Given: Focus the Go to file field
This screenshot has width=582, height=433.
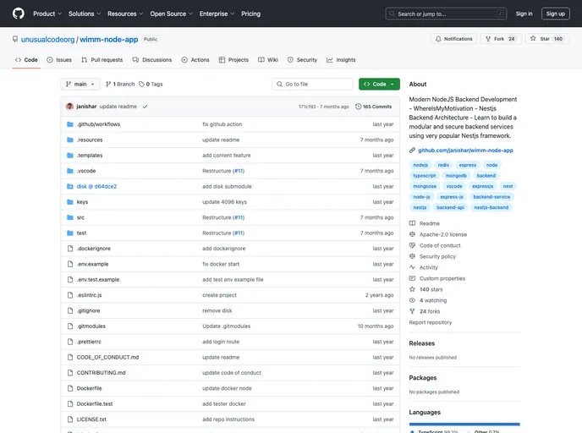Looking at the screenshot, I should [x=312, y=85].
